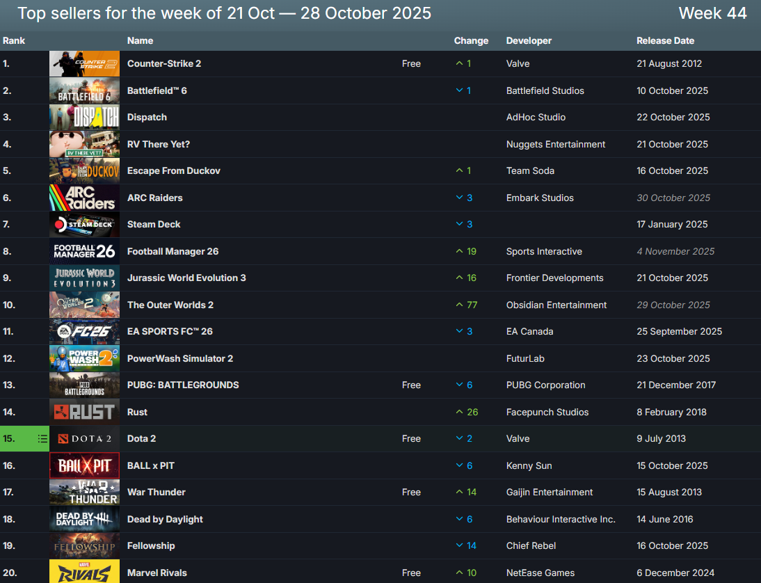This screenshot has height=583, width=761.
Task: Click the ARC Raiders logo thumbnail
Action: [x=84, y=198]
